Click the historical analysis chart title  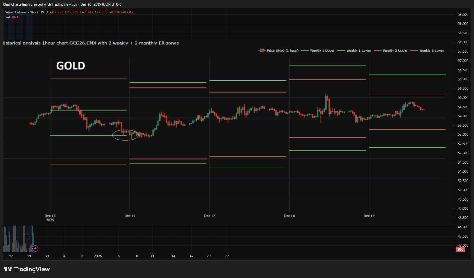(x=91, y=43)
